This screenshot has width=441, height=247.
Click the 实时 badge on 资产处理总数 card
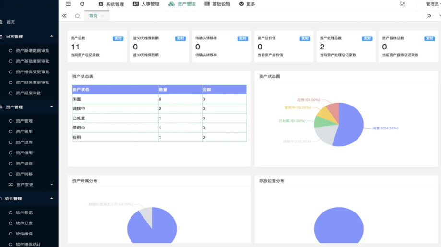367,38
